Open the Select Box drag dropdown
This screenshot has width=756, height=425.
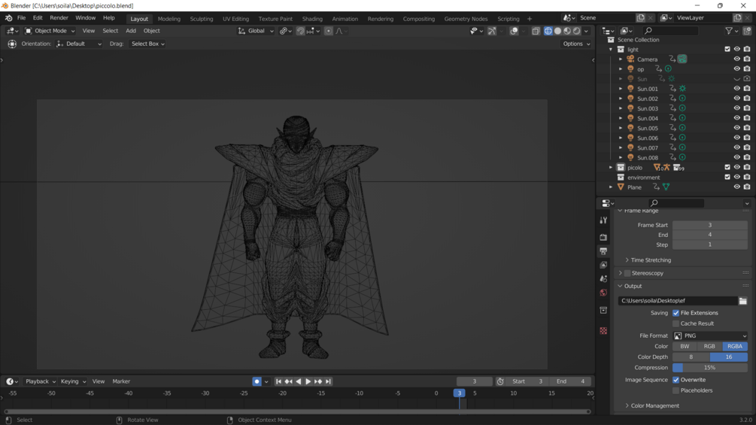point(147,44)
